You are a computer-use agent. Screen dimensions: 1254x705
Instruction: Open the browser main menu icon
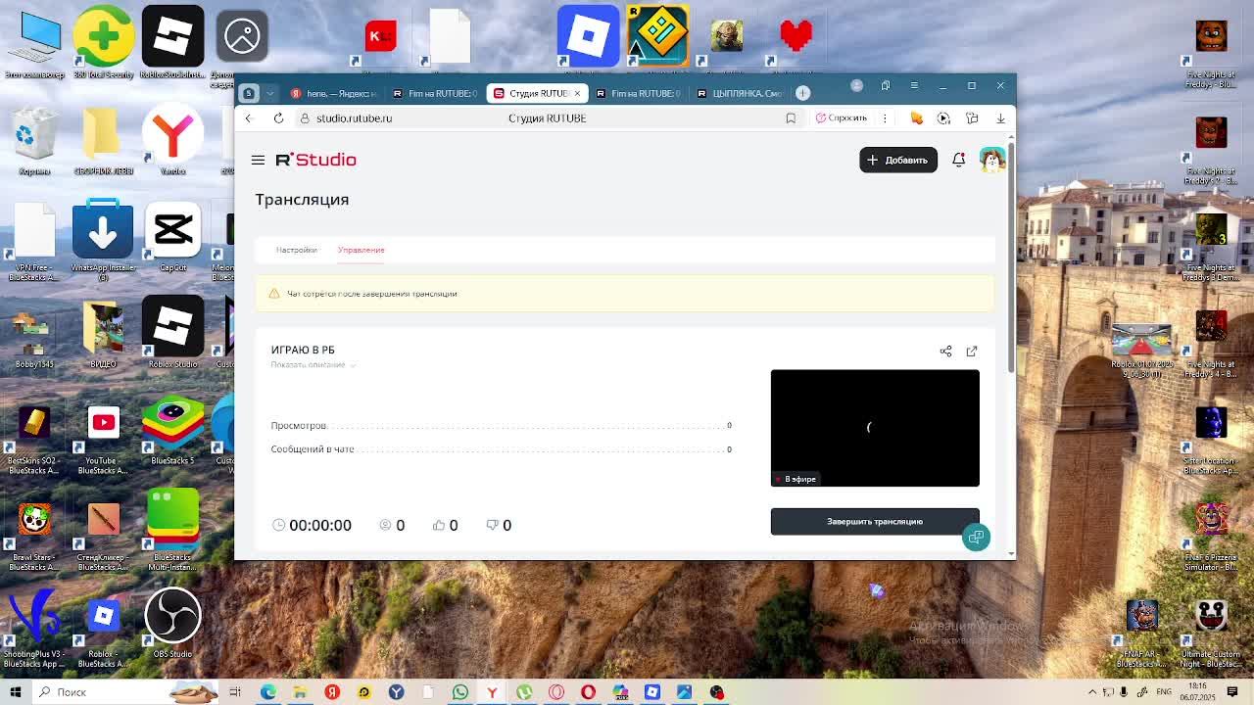click(x=914, y=86)
